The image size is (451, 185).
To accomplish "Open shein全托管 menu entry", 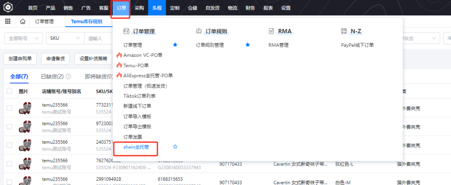I will point(136,147).
